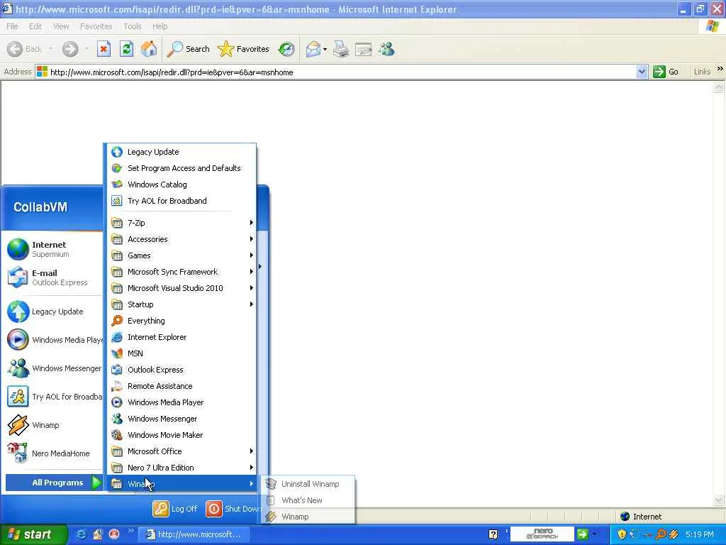
Task: Open the File menu
Action: (13, 26)
